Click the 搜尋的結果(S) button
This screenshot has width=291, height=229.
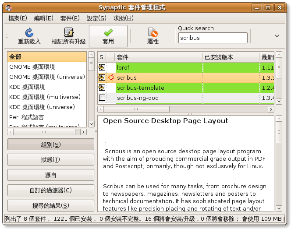pos(51,205)
